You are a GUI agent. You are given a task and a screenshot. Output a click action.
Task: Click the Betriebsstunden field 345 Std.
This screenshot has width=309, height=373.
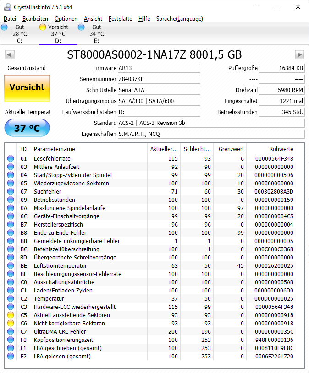282,112
